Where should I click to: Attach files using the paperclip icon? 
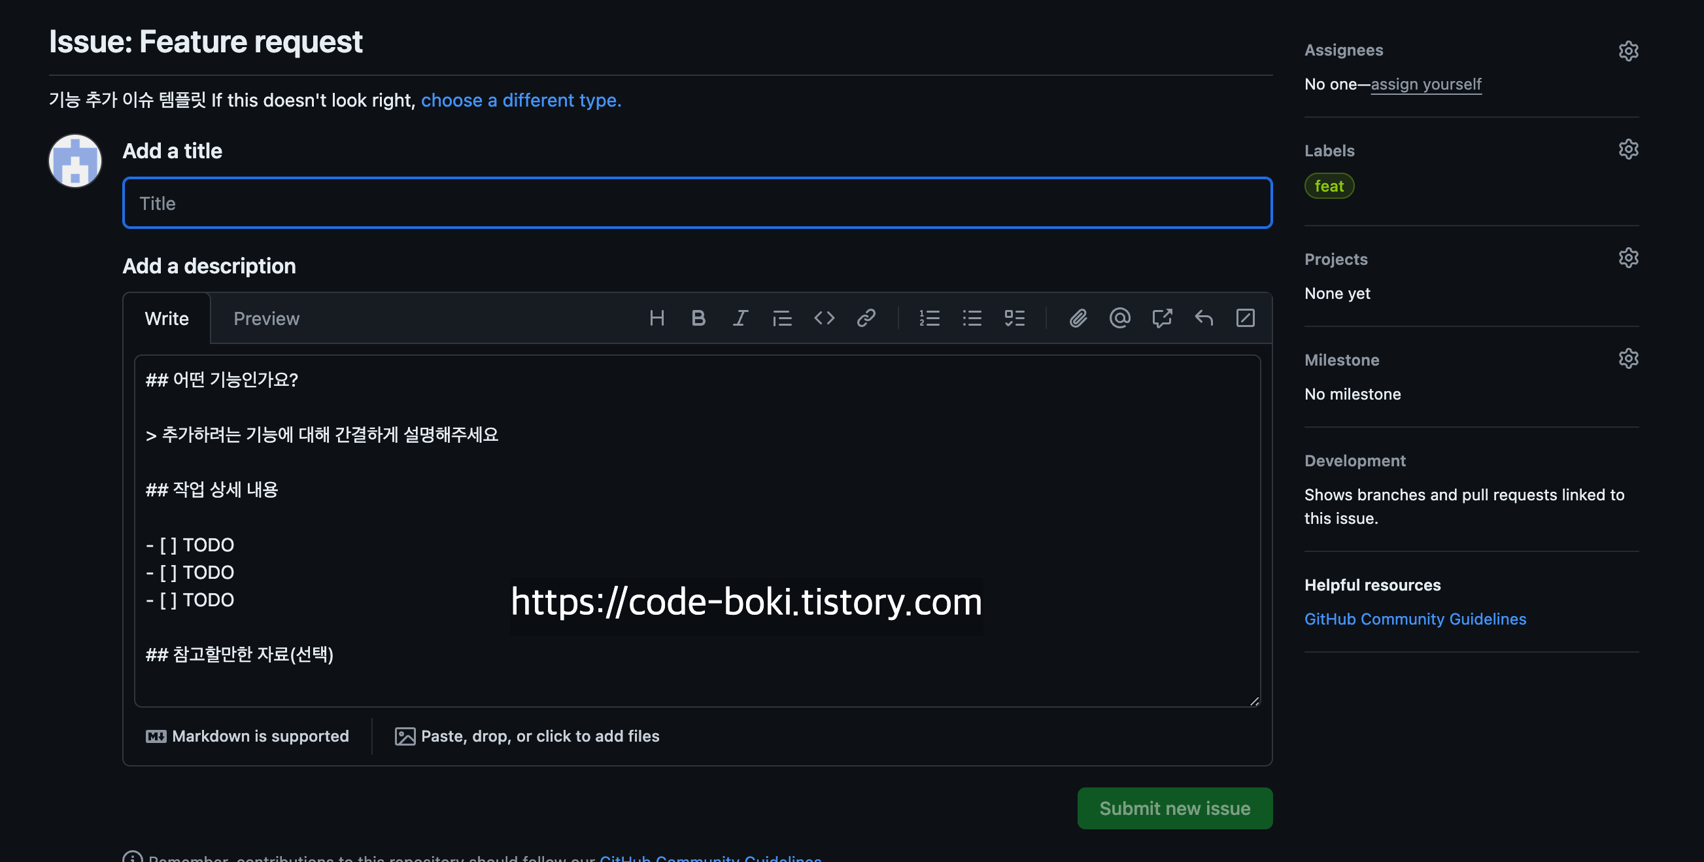1078,319
